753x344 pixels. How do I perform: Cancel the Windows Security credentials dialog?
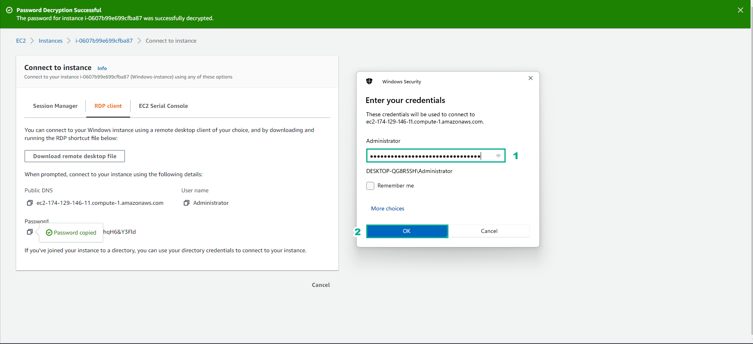[489, 231]
